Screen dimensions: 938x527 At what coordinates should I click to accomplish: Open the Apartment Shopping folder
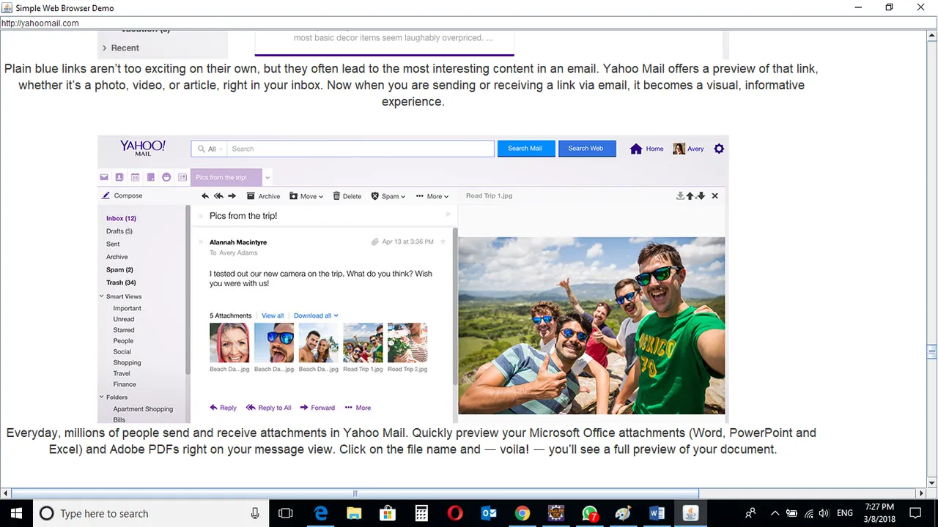pos(143,409)
